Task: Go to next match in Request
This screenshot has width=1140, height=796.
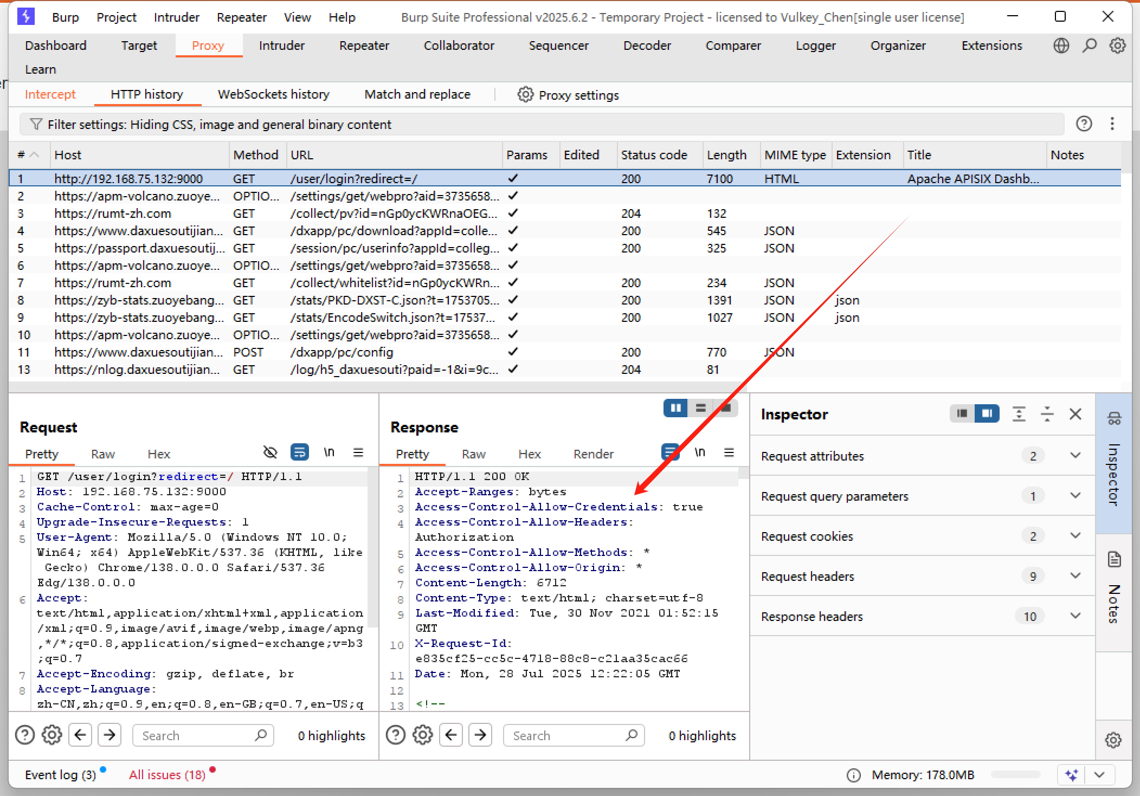Action: (110, 735)
